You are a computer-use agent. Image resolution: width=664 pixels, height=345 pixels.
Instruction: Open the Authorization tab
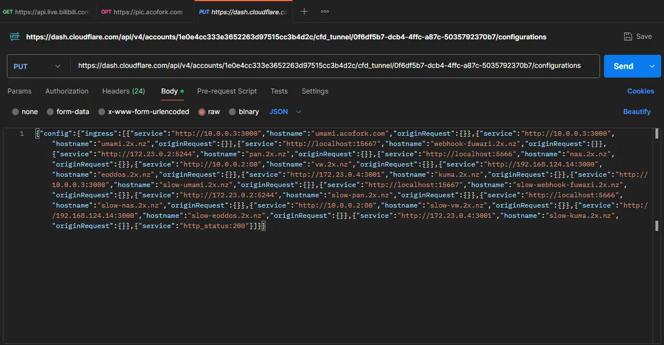coord(67,91)
